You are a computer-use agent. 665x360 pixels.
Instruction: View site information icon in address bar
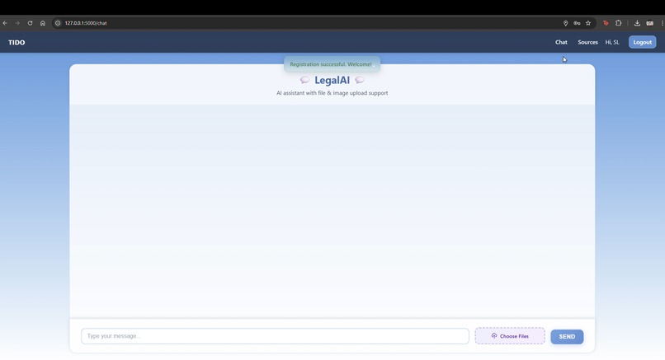coord(58,23)
